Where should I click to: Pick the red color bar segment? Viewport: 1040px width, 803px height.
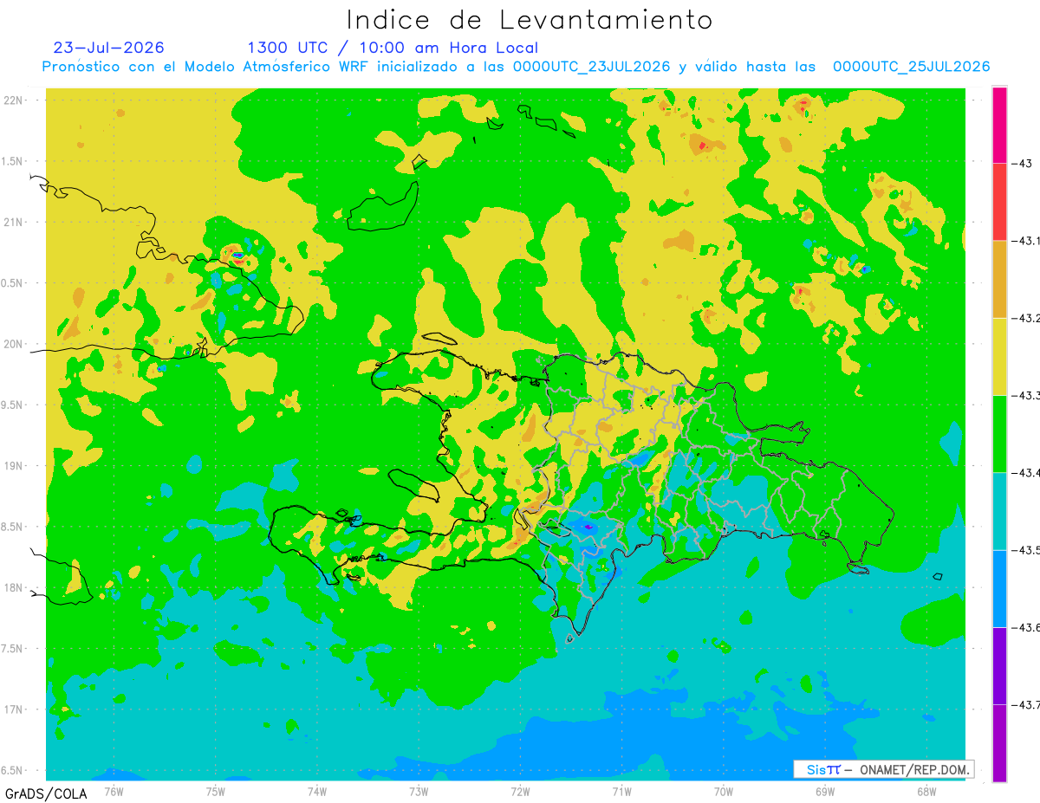pos(999,202)
